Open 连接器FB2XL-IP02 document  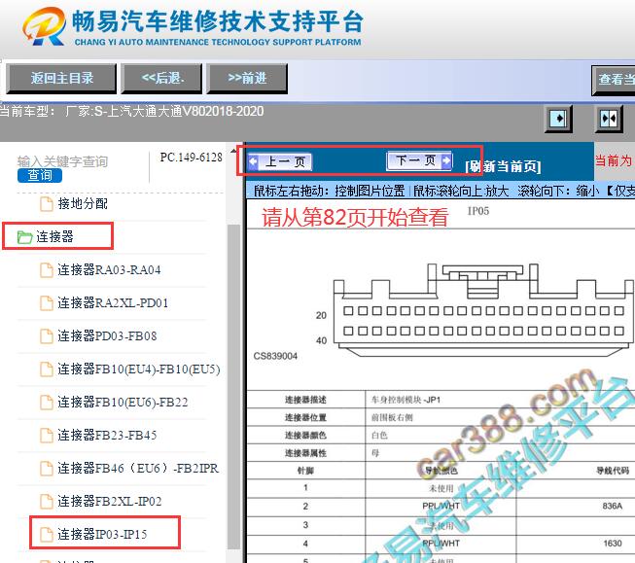[110, 502]
